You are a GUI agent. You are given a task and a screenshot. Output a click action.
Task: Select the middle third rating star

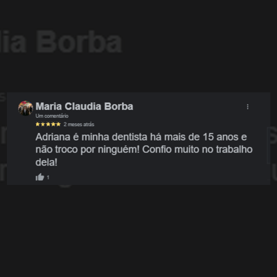pos(48,124)
